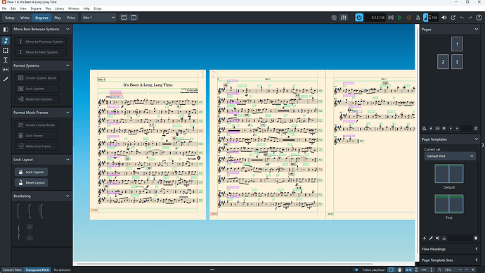485x273 pixels.
Task: Redo the last action
Action: [470, 18]
